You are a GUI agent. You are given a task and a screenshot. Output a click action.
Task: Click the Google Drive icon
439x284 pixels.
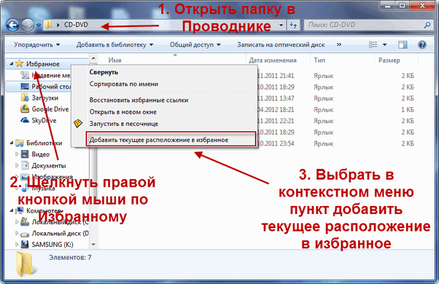click(x=25, y=109)
